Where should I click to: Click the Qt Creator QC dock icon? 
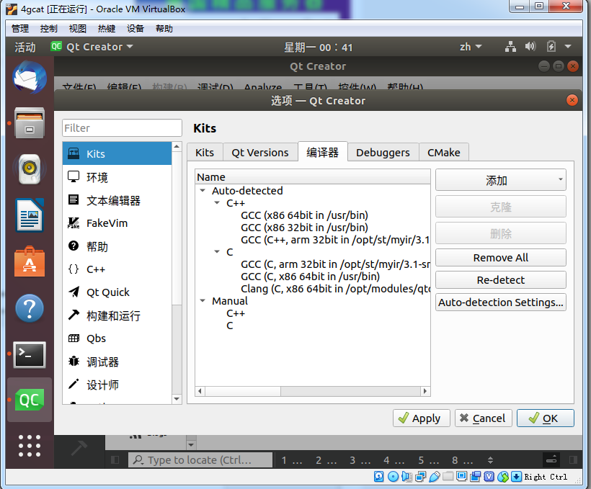pos(30,400)
